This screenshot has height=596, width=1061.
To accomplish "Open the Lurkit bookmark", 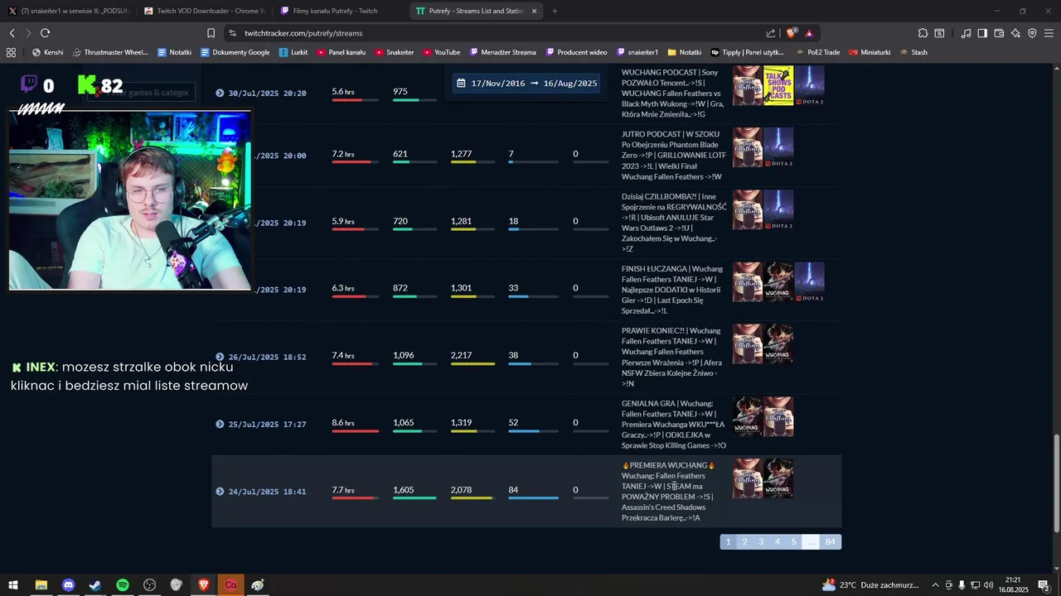I will click(293, 52).
